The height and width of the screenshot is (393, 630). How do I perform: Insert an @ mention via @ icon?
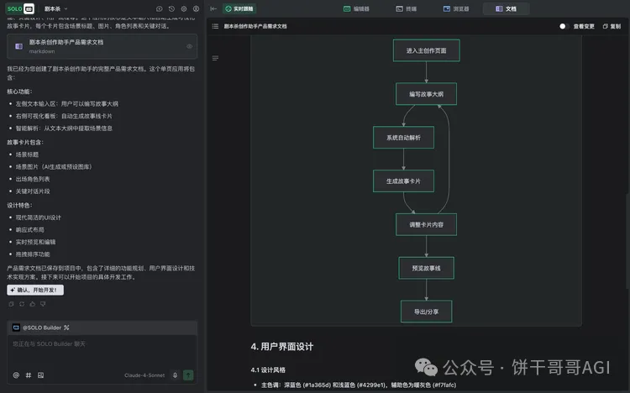(x=16, y=375)
